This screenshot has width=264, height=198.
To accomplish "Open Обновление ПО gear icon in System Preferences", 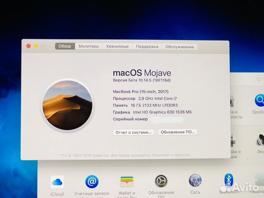I will (161, 181).
